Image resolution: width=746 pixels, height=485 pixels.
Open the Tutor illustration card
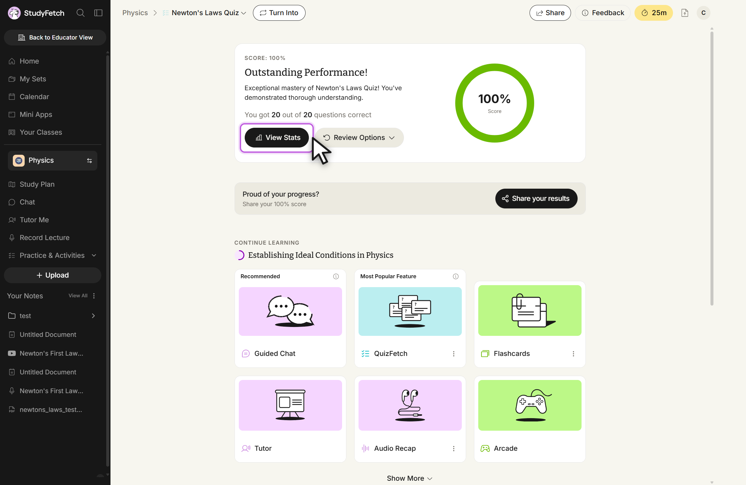(290, 405)
